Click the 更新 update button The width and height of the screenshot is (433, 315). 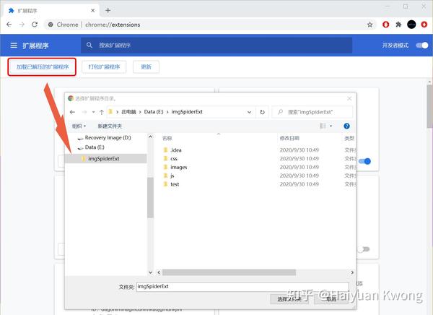[146, 66]
